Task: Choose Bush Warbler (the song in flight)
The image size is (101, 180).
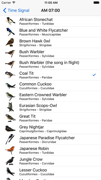Action: pos(50,64)
